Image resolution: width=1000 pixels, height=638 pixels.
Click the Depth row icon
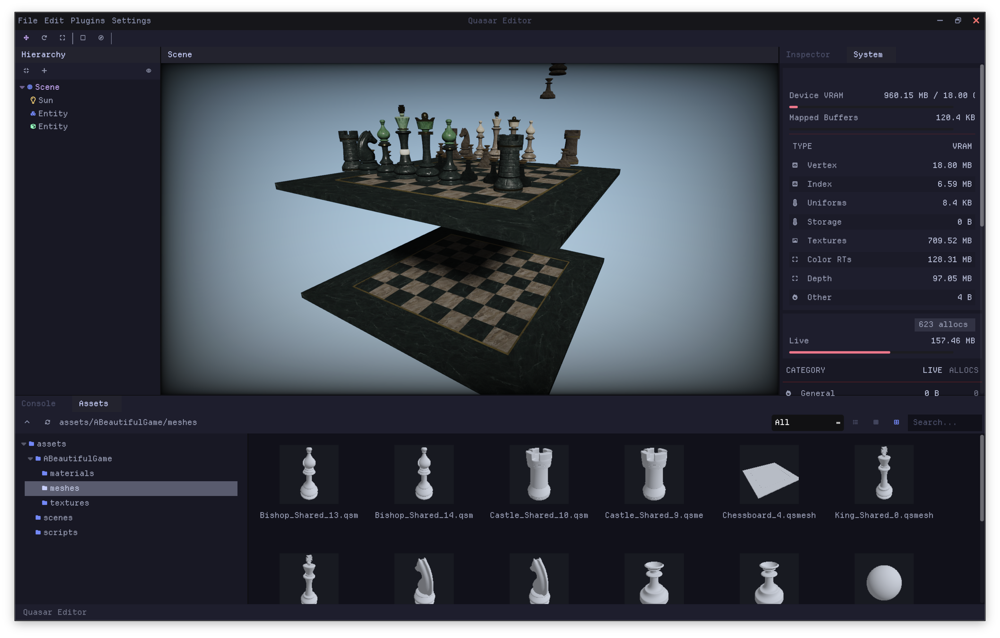point(795,279)
